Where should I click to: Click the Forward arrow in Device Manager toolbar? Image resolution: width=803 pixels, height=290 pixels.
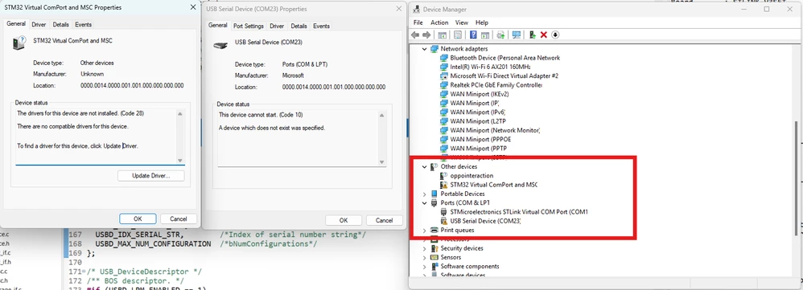426,35
